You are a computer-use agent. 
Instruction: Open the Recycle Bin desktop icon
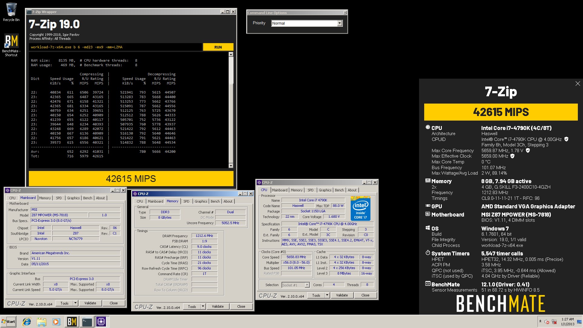(x=11, y=12)
